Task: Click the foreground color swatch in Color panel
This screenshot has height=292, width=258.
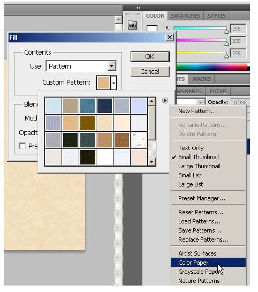Action: click(x=152, y=28)
